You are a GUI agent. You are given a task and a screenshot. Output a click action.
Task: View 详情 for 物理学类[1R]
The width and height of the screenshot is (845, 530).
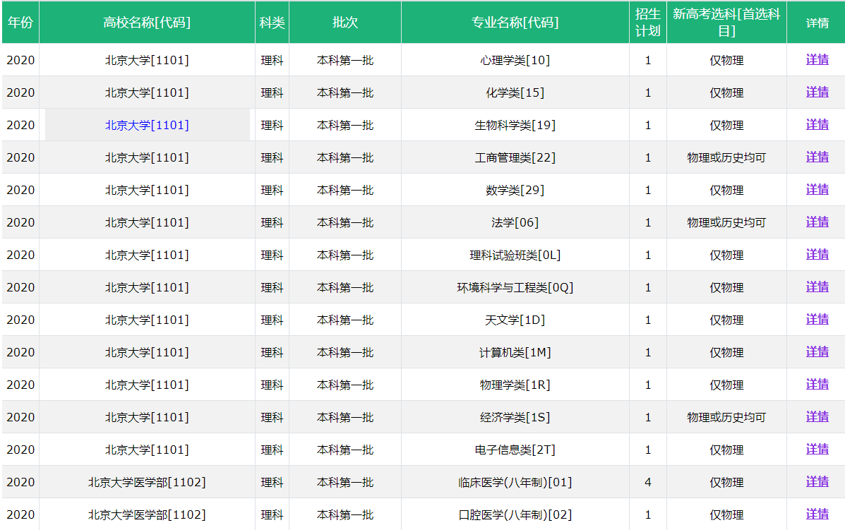817,385
